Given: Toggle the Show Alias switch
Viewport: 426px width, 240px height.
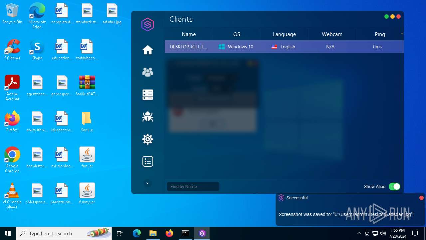Looking at the screenshot, I should tap(394, 187).
